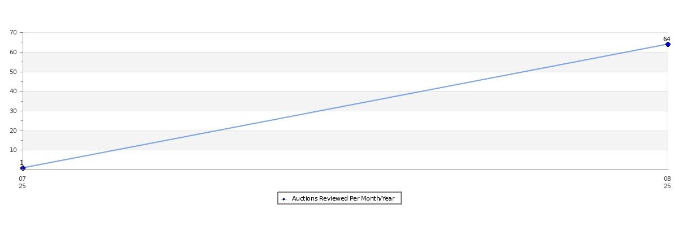This screenshot has height=226, width=679.
Task: Click the gray band between 30 and 40
Action: 345,101
